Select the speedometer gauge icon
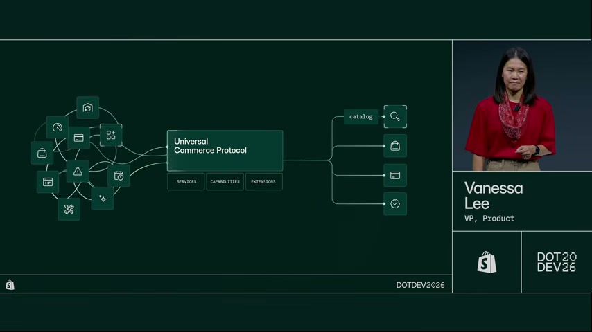This screenshot has height=332, width=592. point(58,127)
